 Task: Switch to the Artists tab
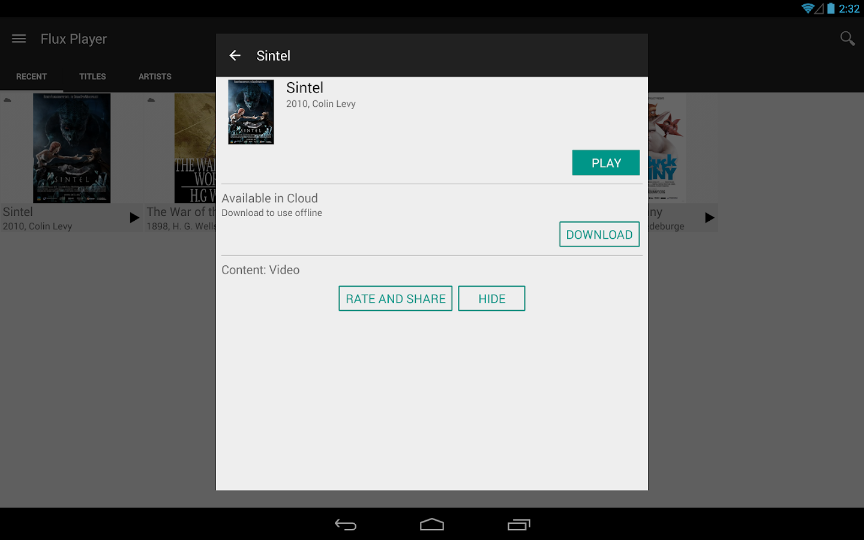coord(155,77)
